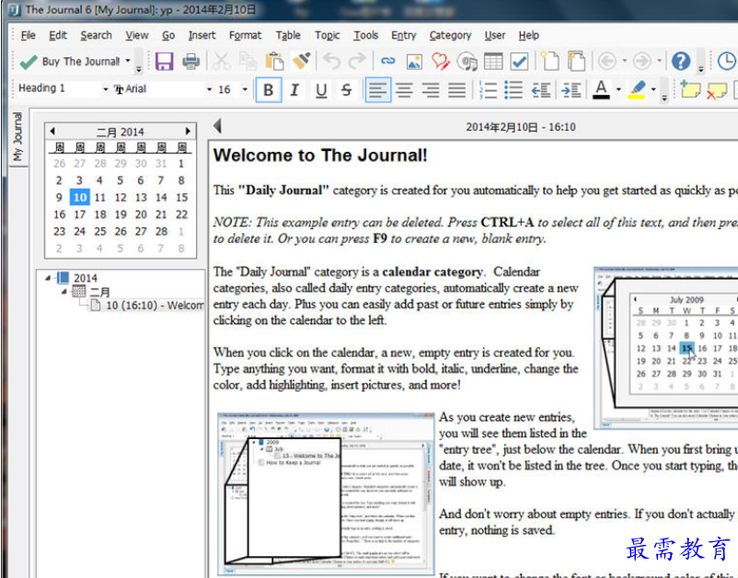Collapse the 2014 tree node
This screenshot has height=578, width=738.
coord(48,278)
